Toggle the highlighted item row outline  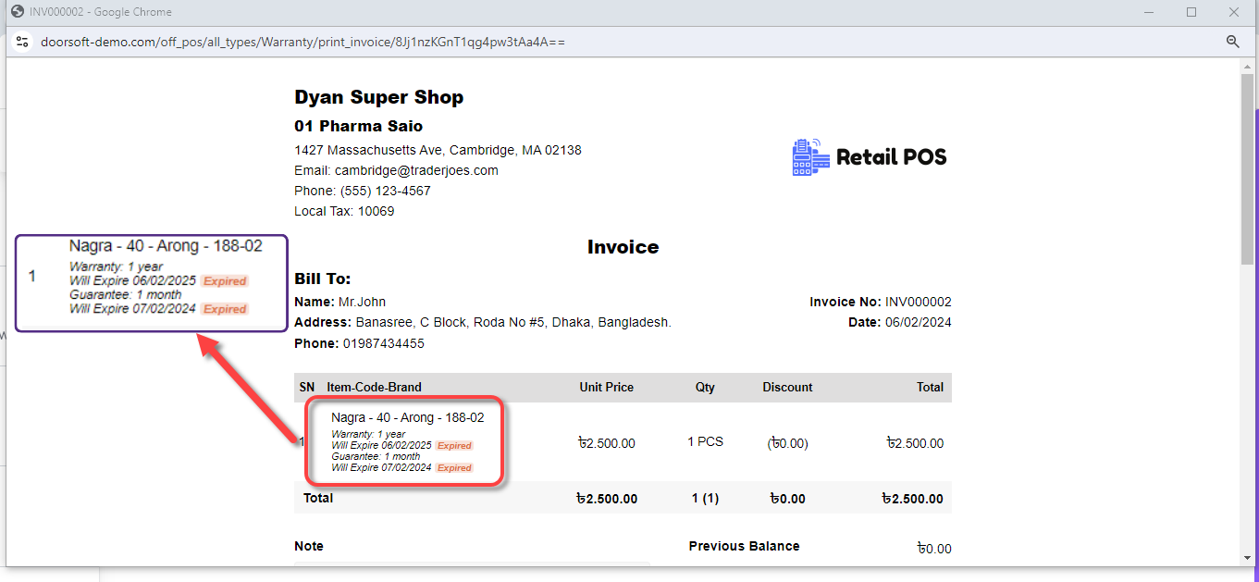click(x=404, y=441)
